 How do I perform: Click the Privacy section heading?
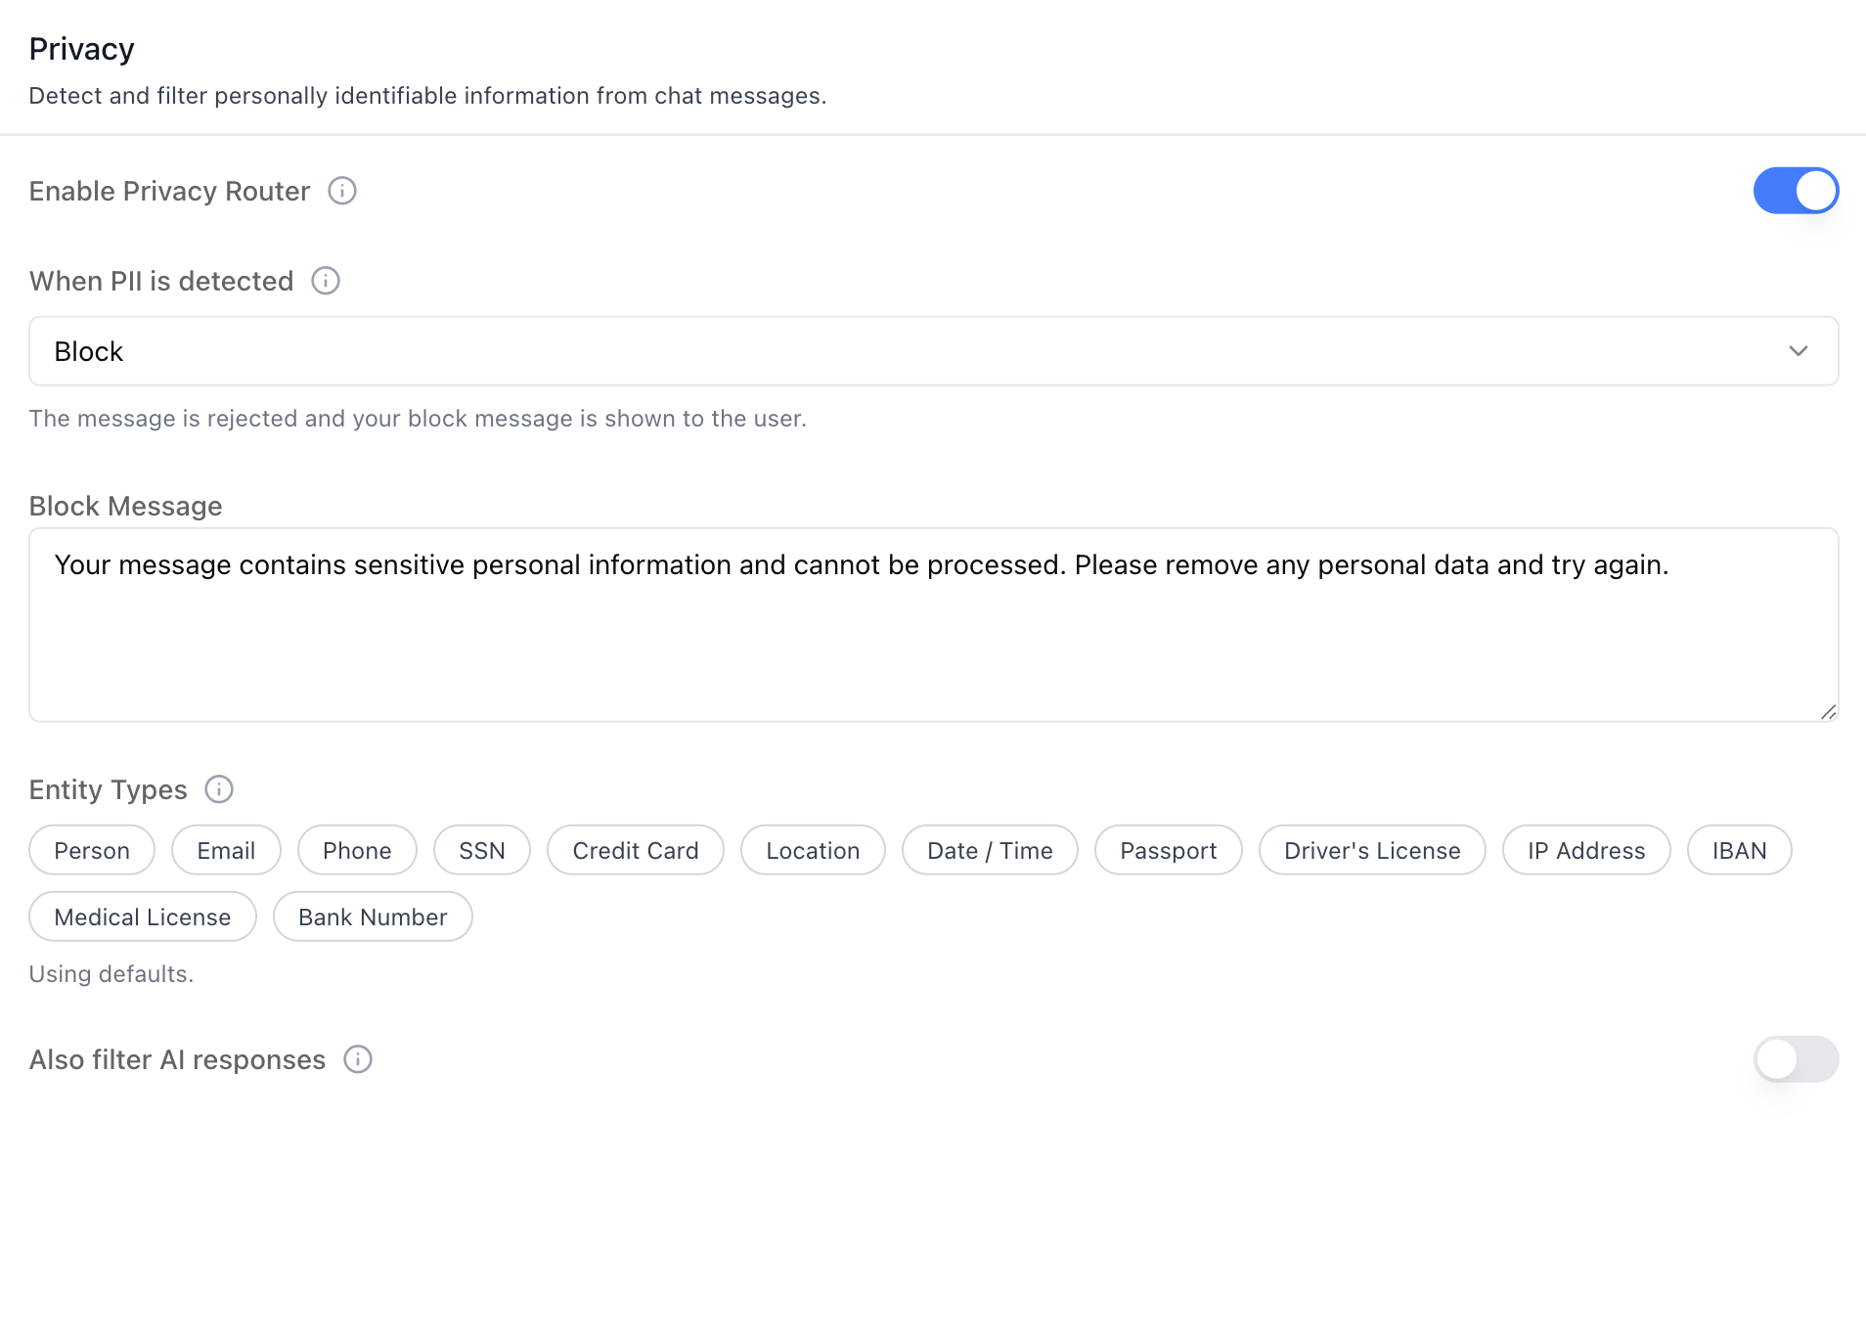(81, 49)
